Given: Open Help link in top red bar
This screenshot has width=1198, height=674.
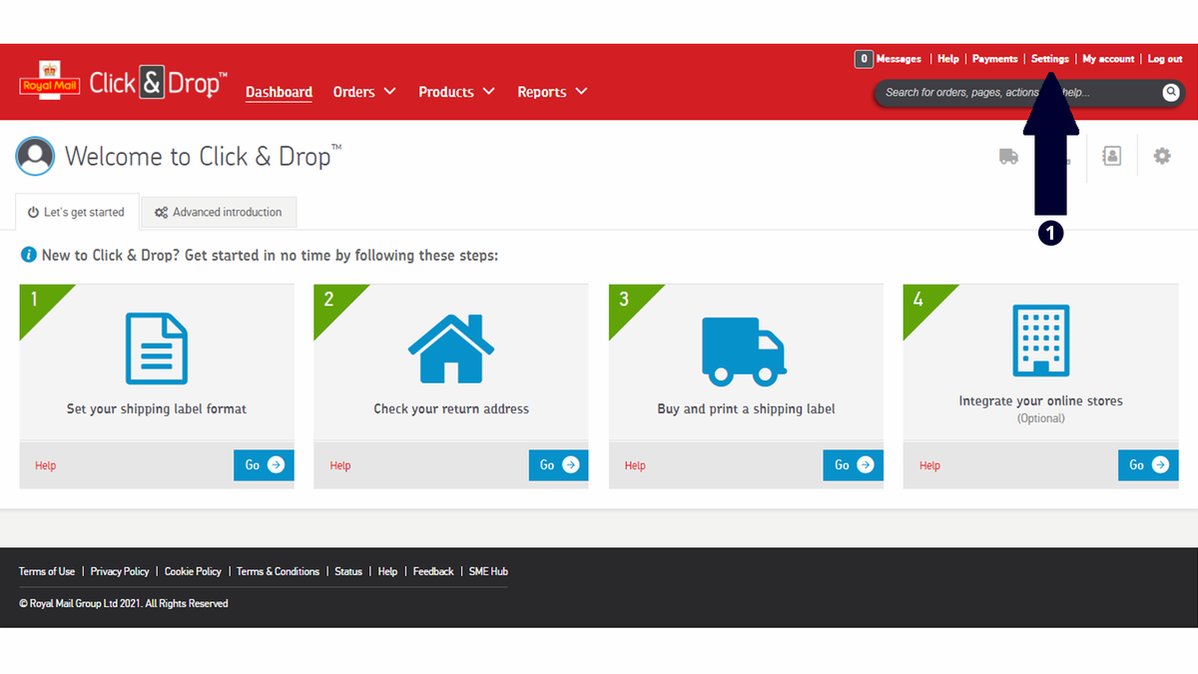Looking at the screenshot, I should pos(948,59).
